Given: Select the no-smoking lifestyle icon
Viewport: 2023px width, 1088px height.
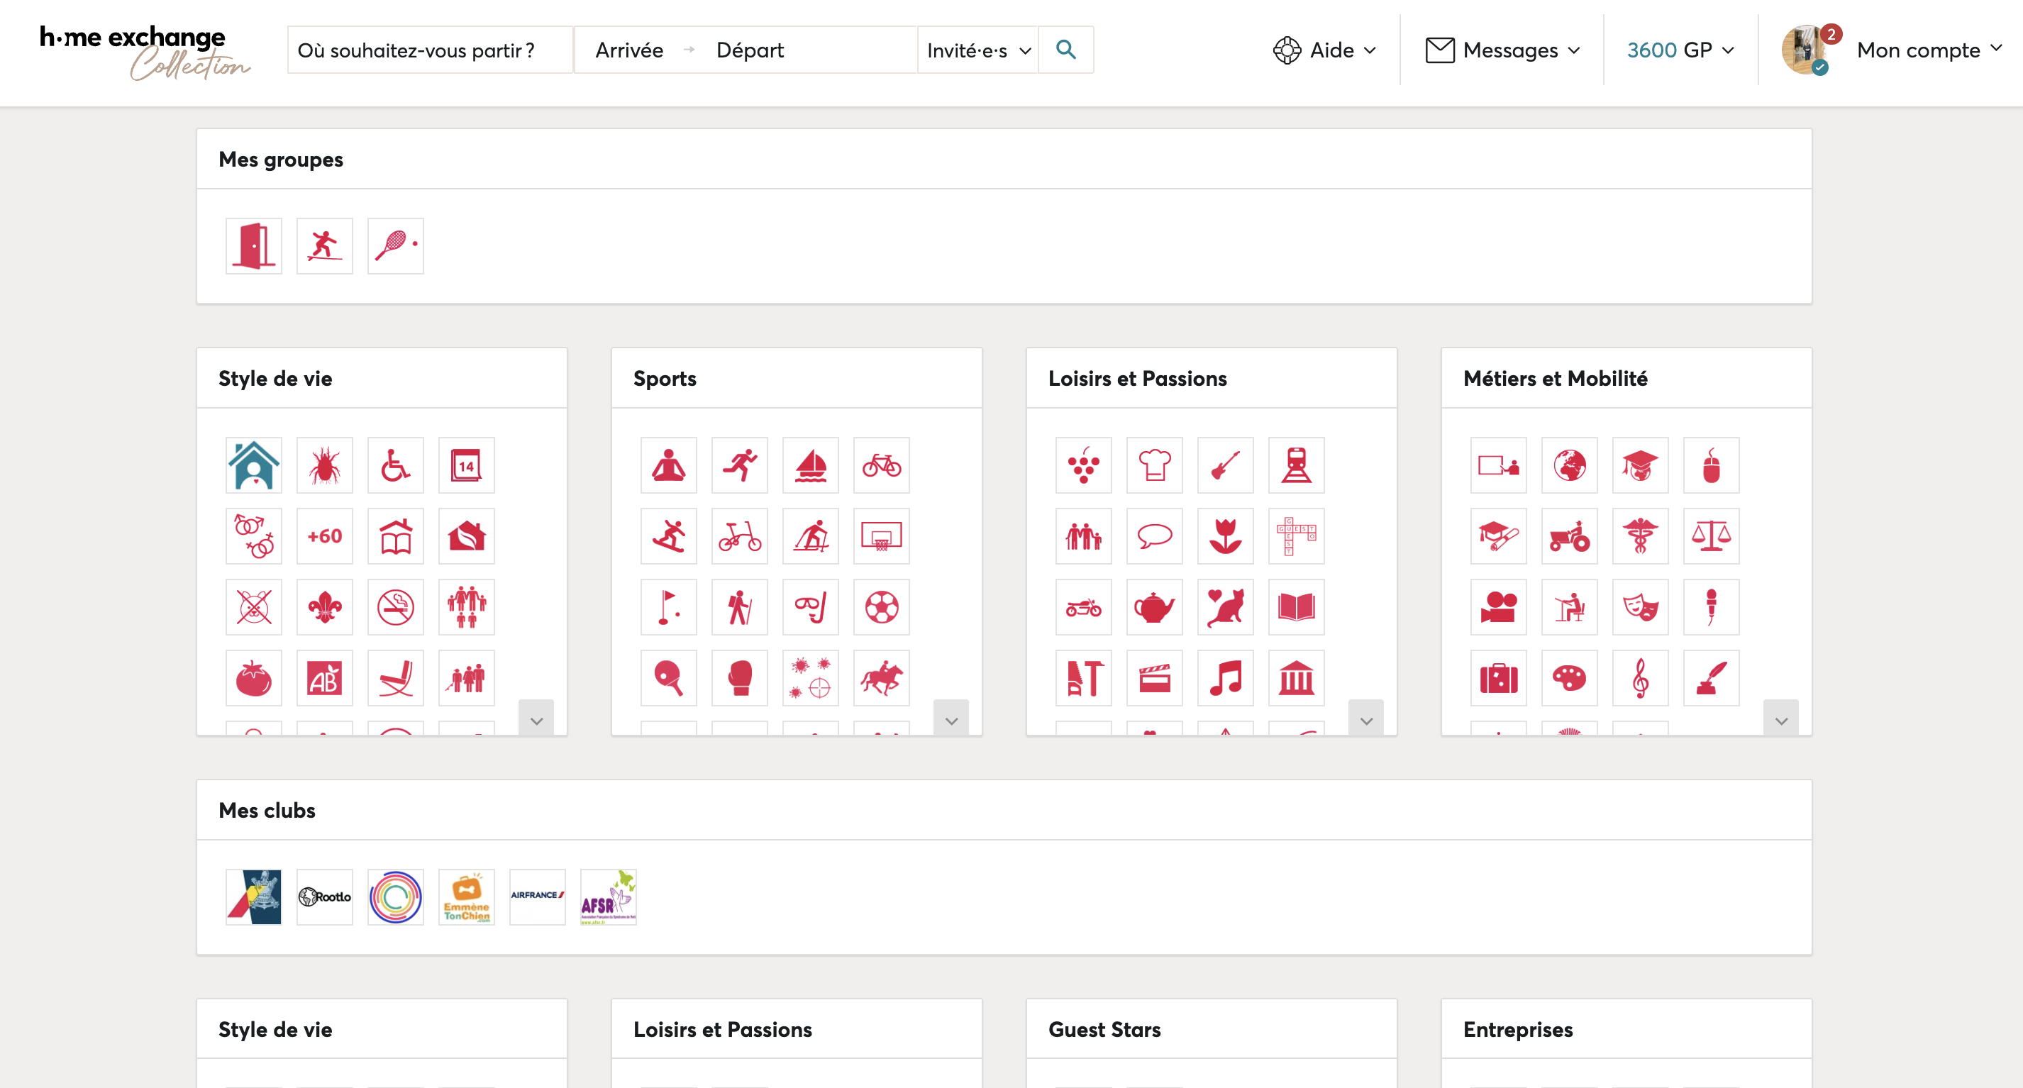Looking at the screenshot, I should [395, 607].
